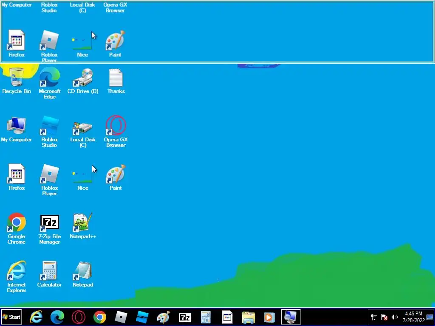Screen dimensions: 435x326
Task: Select the 7-Zip File Manager desktop shortcut
Action: [49, 229]
